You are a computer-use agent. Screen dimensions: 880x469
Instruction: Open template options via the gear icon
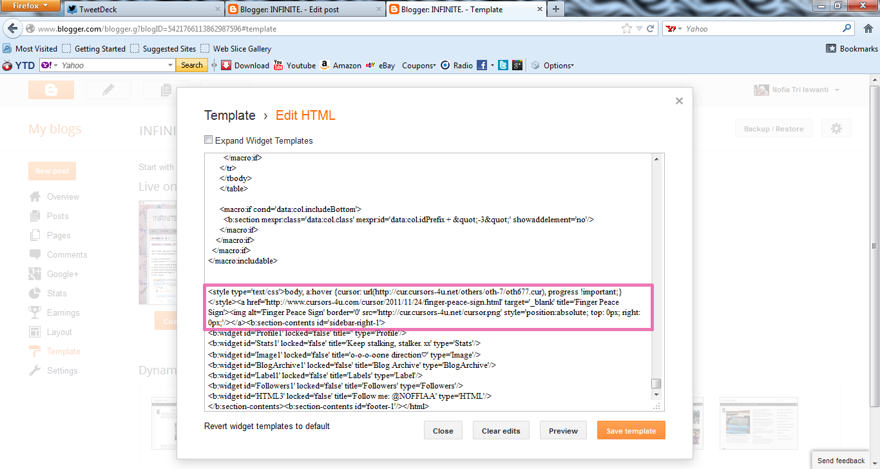(x=836, y=128)
